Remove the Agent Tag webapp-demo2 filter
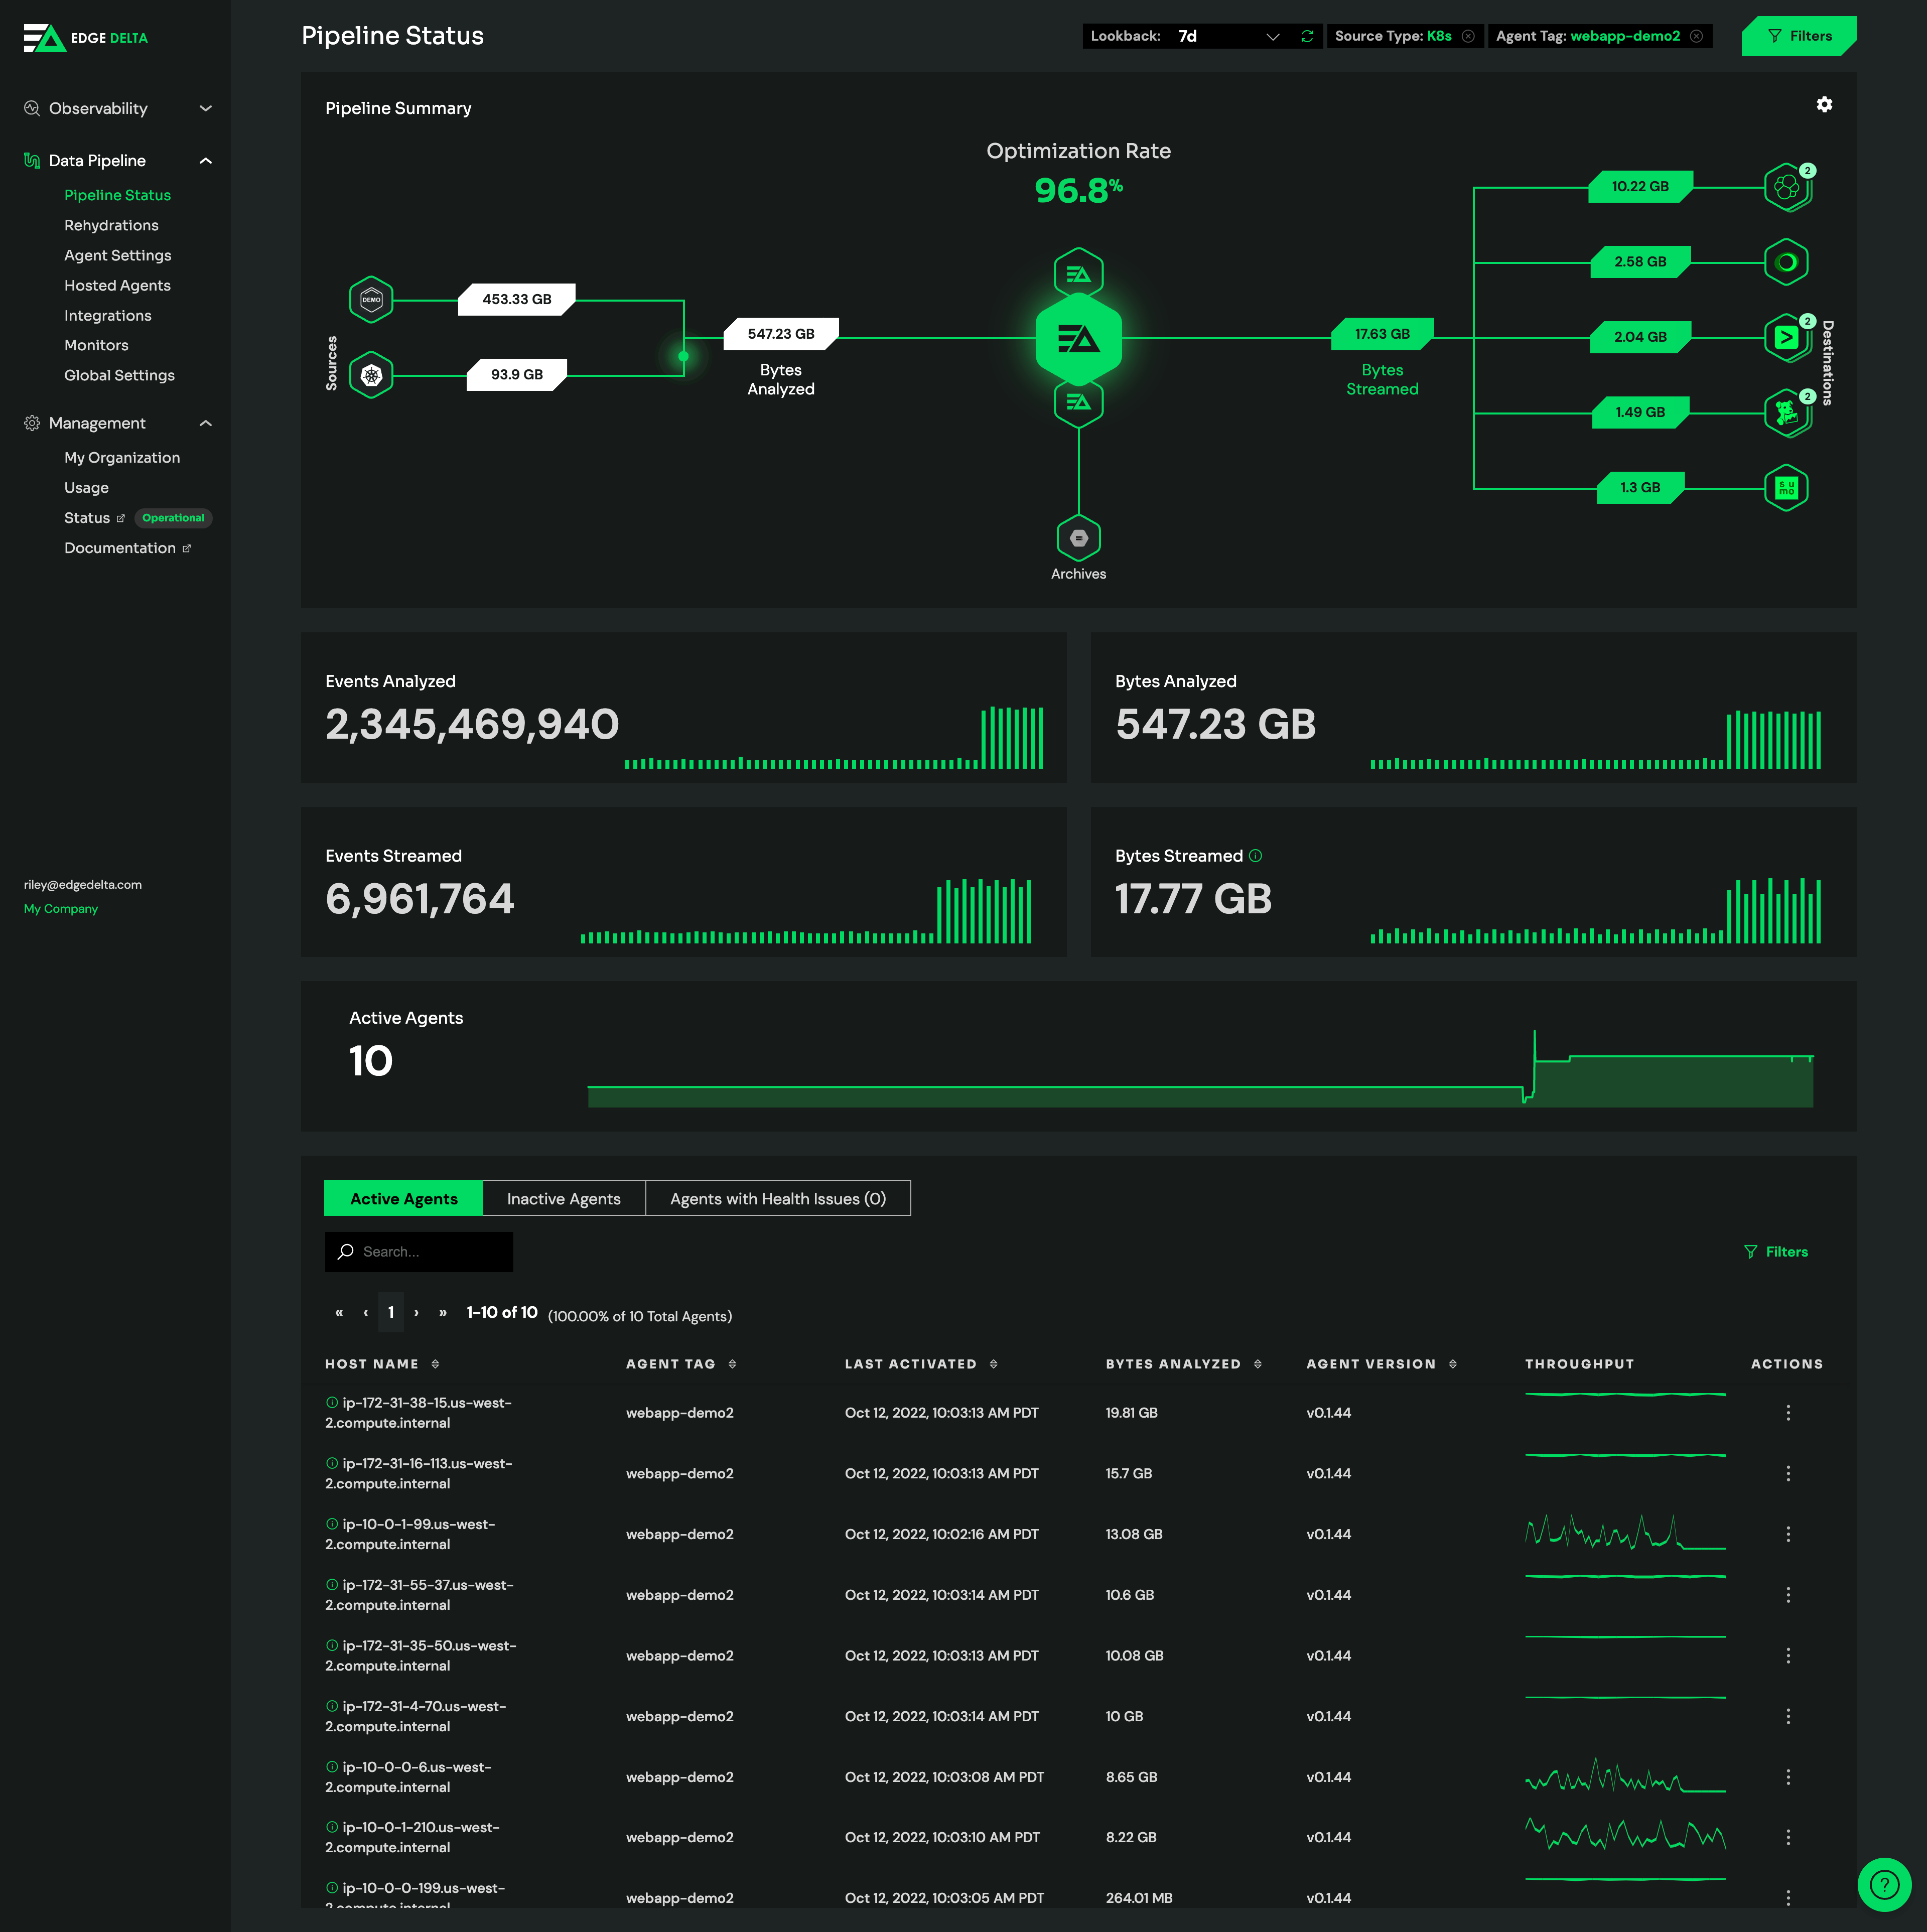Viewport: 1927px width, 1932px height. pyautogui.click(x=1696, y=36)
